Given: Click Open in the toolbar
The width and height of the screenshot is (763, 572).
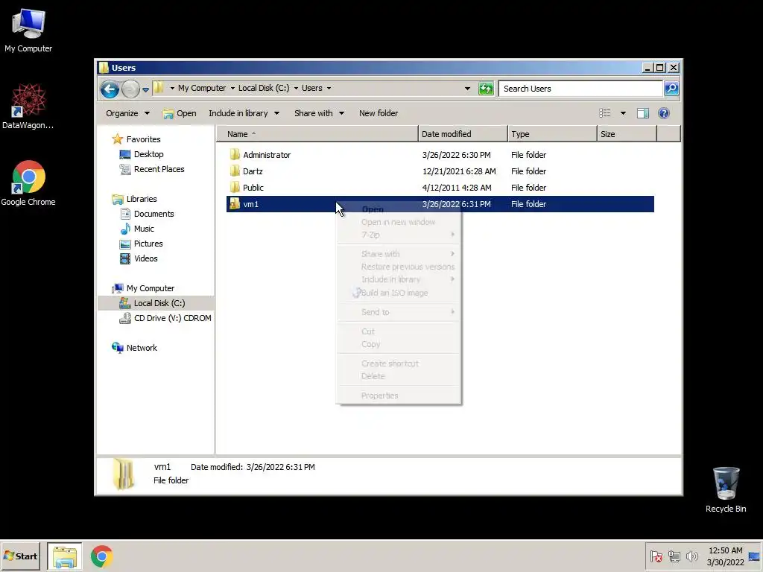Looking at the screenshot, I should (x=180, y=113).
